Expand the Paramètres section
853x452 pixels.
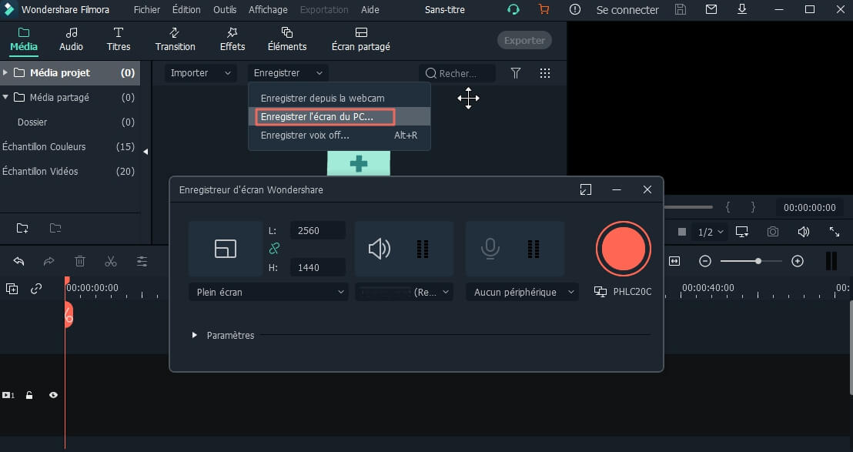[x=194, y=335]
